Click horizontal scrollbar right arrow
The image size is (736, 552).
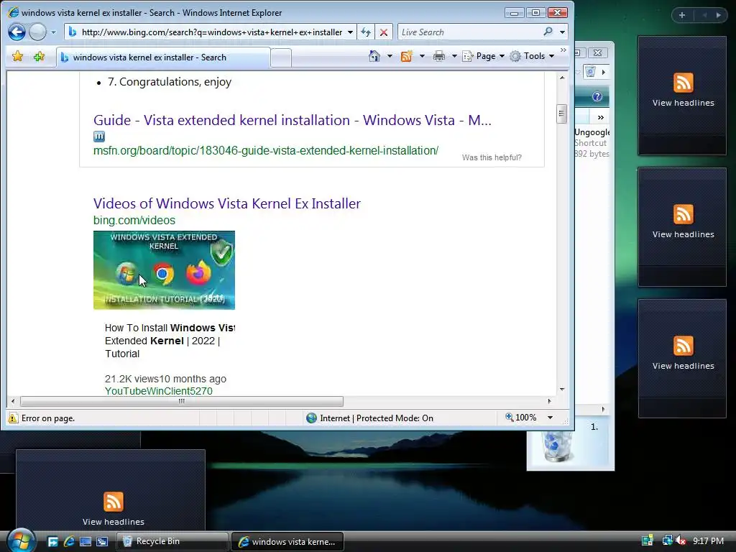pos(550,401)
